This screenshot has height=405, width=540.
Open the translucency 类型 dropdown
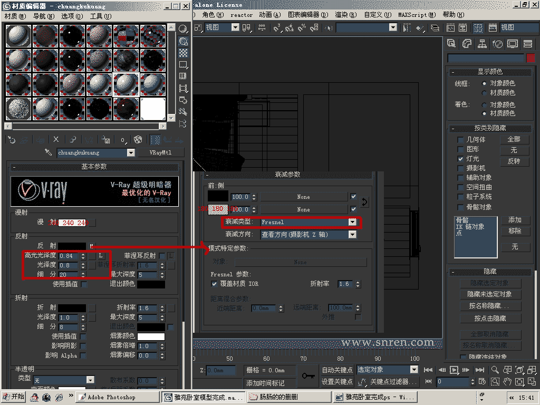coord(91,380)
